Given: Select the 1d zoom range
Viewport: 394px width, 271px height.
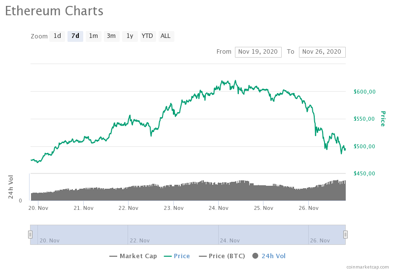Looking at the screenshot, I should (57, 36).
